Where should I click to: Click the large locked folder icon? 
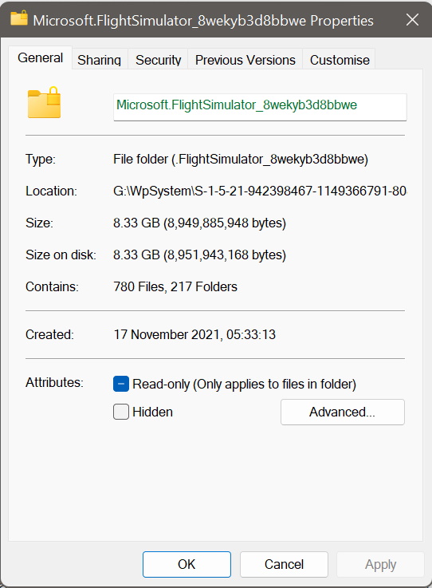pyautogui.click(x=44, y=102)
